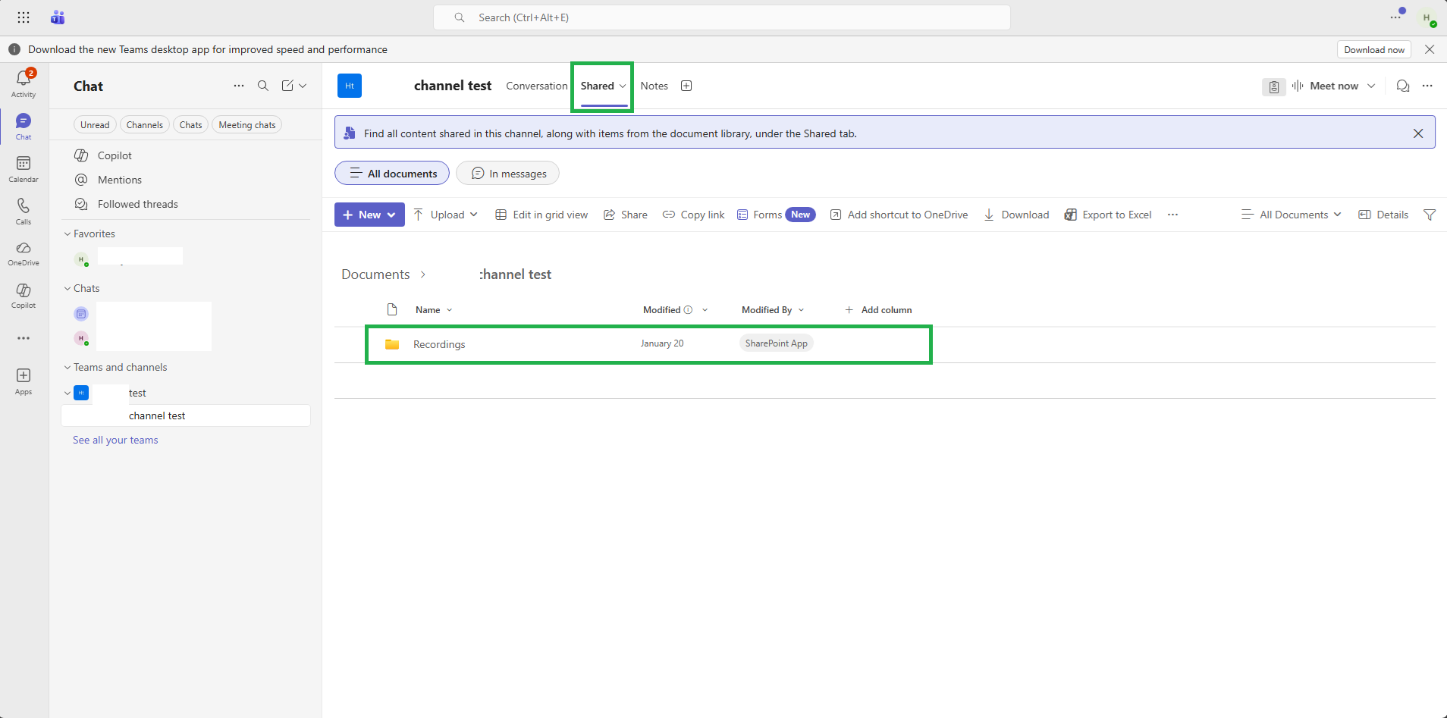The image size is (1447, 718).
Task: Go to Calendar in the left rail
Action: (24, 169)
